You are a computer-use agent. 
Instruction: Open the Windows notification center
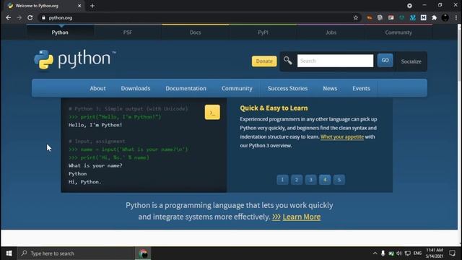[x=453, y=253]
